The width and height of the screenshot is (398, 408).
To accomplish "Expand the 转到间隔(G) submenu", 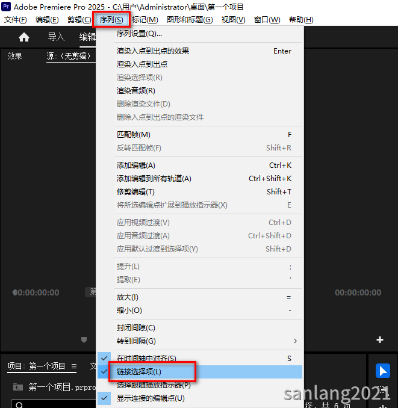I will click(200, 341).
